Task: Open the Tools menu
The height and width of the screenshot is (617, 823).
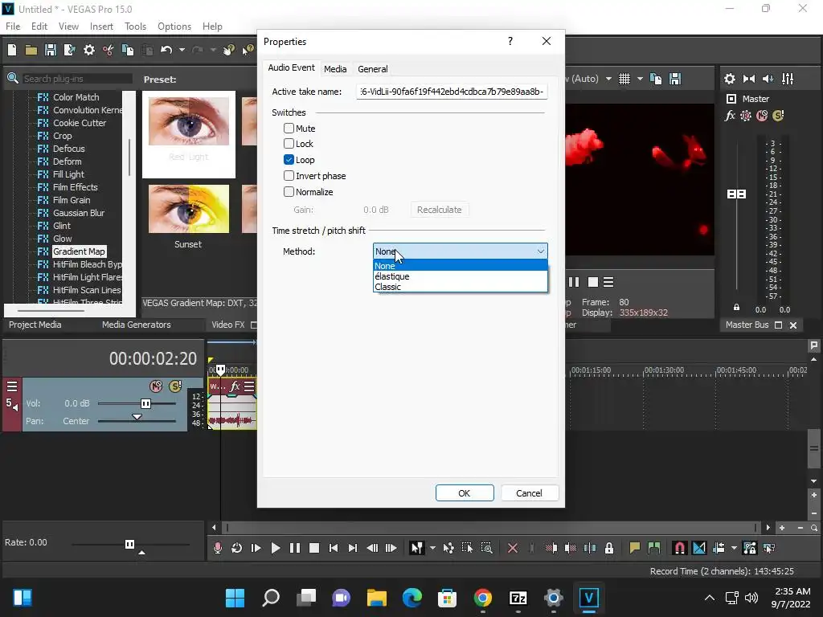Action: [135, 27]
